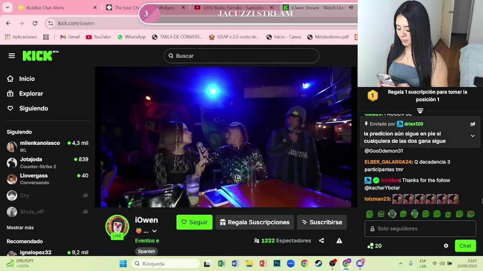This screenshot has height=271, width=483.
Task: Click the Seguir follow button
Action: (x=194, y=222)
